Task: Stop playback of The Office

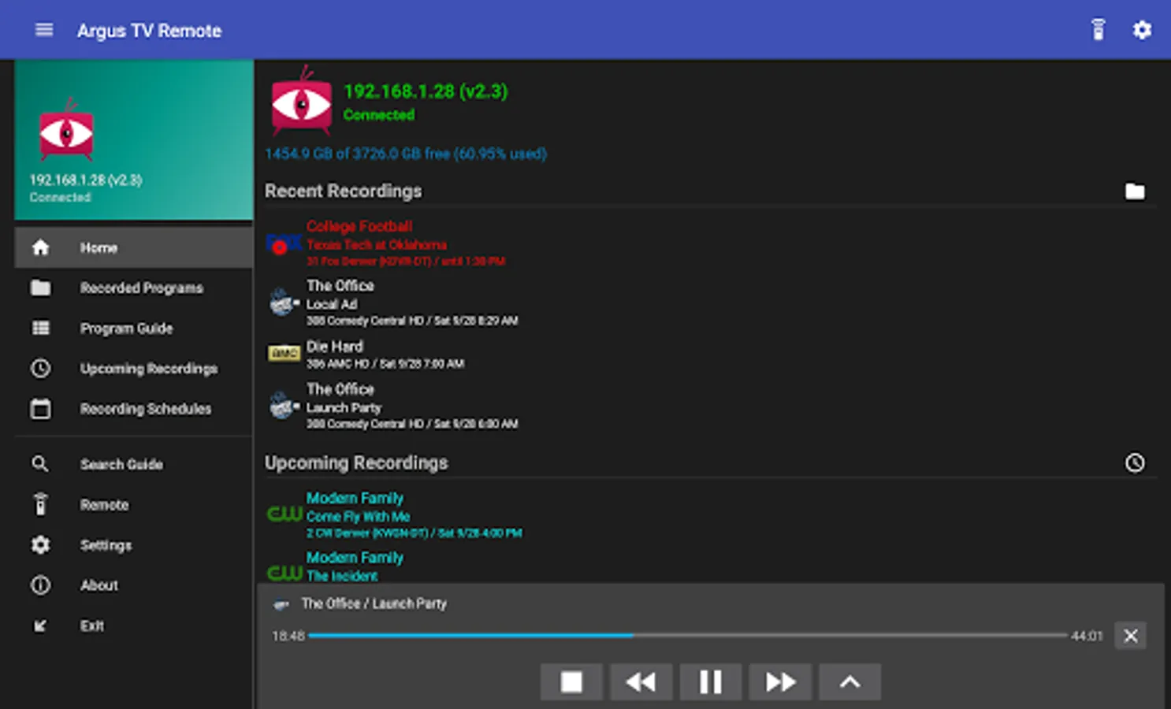Action: click(571, 682)
